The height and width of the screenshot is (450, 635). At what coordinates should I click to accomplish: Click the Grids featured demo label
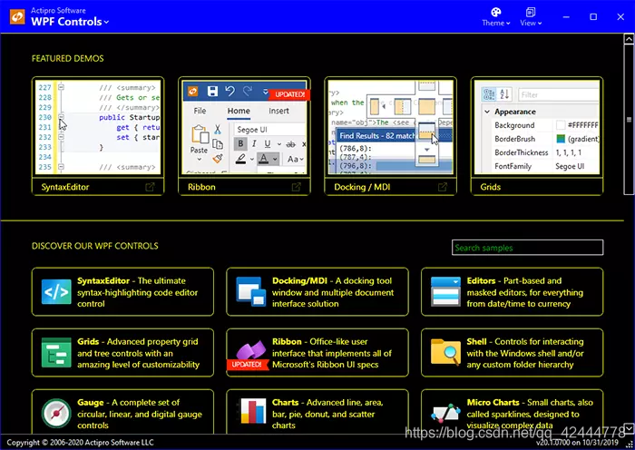tap(490, 187)
